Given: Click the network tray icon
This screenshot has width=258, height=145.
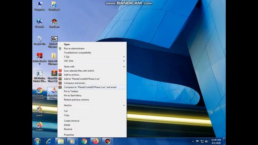Looking at the screenshot, I should pos(202,141).
